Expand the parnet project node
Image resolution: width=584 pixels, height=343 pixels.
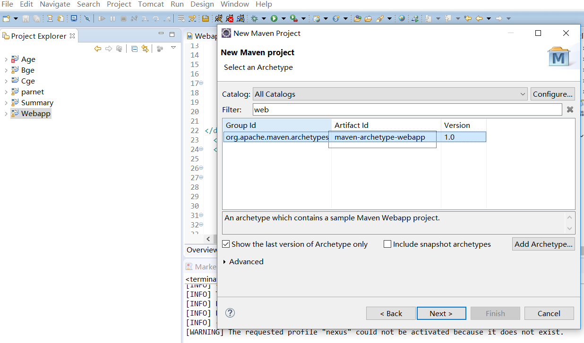click(x=6, y=92)
